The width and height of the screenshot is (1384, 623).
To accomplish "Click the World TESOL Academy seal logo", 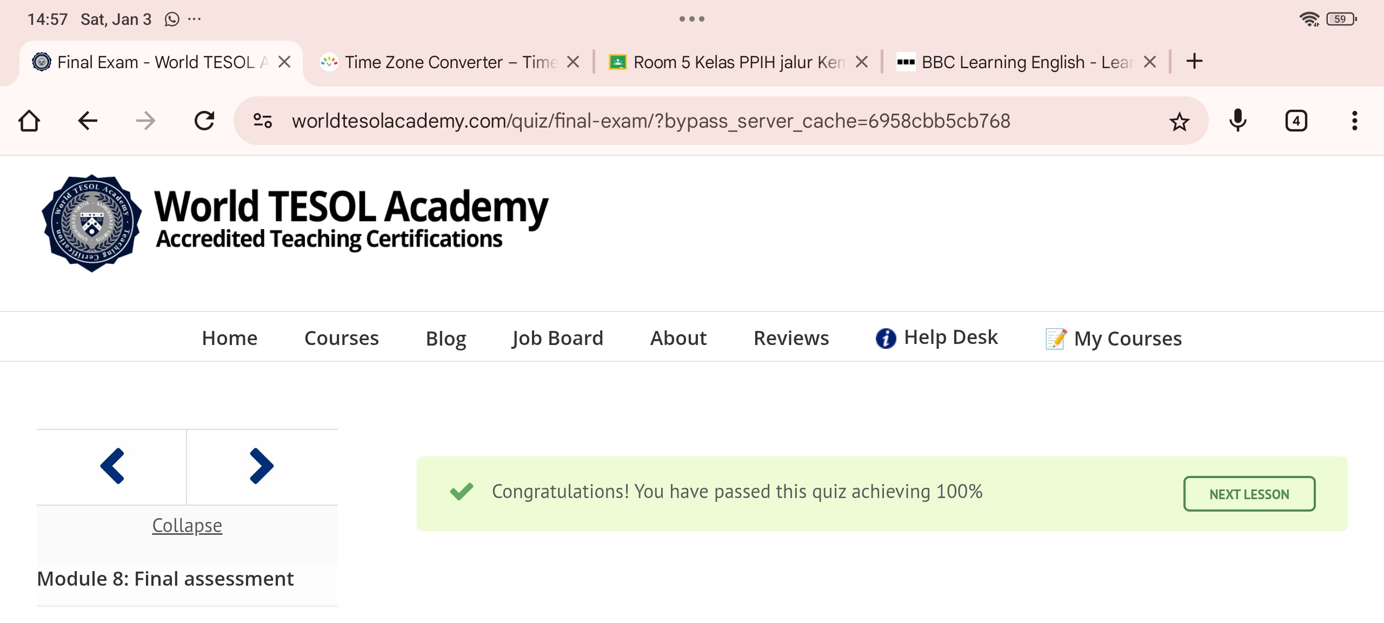I will click(x=92, y=223).
